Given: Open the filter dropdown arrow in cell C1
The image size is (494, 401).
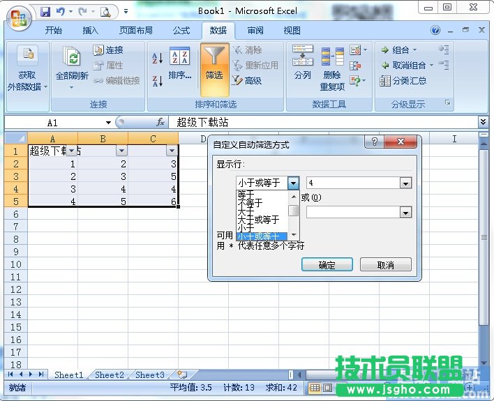Looking at the screenshot, I should pyautogui.click(x=171, y=151).
